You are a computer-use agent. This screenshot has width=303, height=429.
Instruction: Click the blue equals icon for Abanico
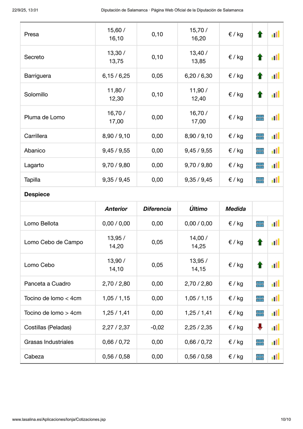[x=260, y=151]
